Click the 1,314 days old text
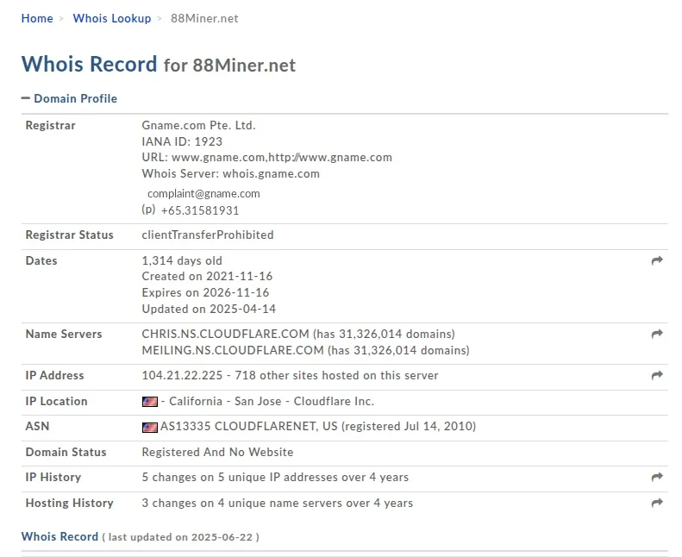Image resolution: width=682 pixels, height=557 pixels. pyautogui.click(x=182, y=260)
